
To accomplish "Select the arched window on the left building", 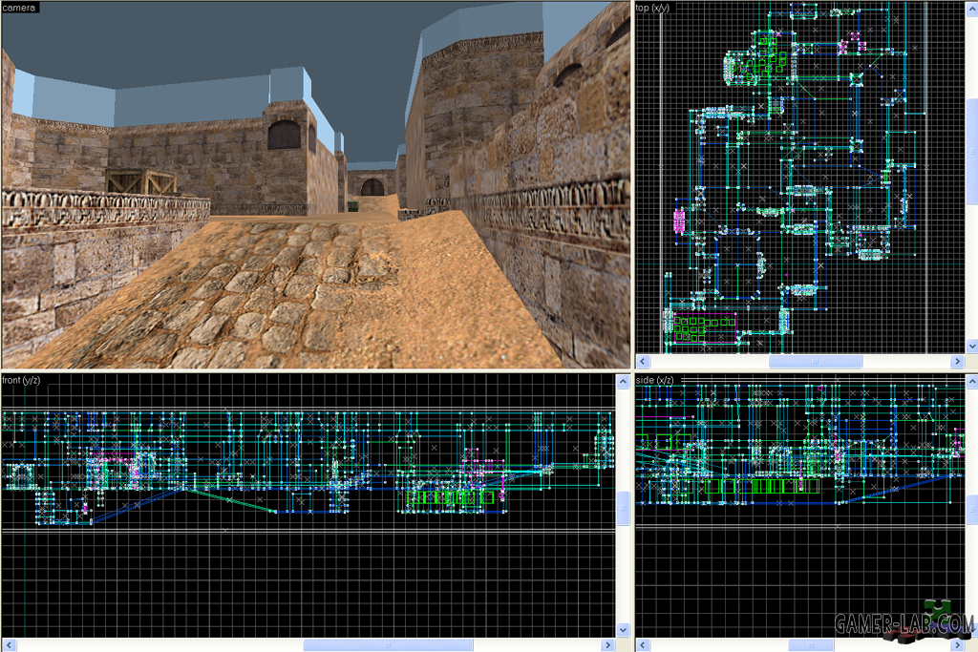I will pyautogui.click(x=284, y=135).
